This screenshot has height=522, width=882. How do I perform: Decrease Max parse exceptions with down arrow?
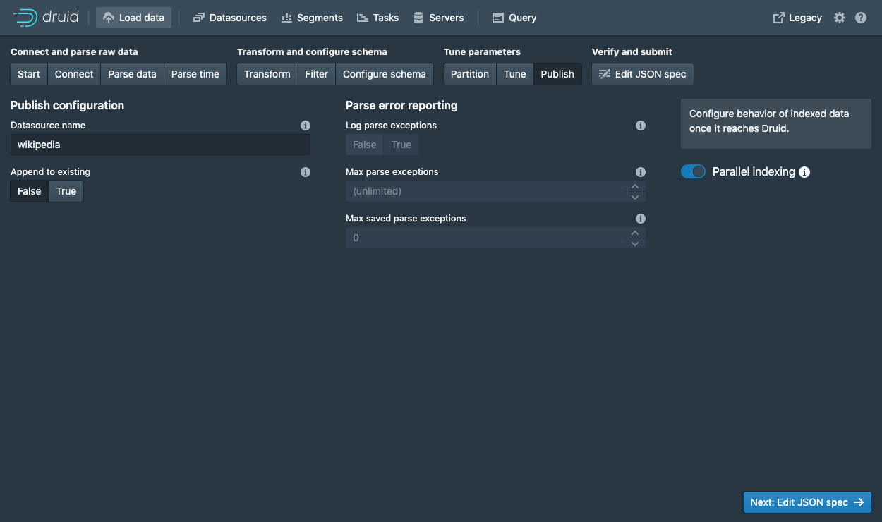click(x=635, y=197)
